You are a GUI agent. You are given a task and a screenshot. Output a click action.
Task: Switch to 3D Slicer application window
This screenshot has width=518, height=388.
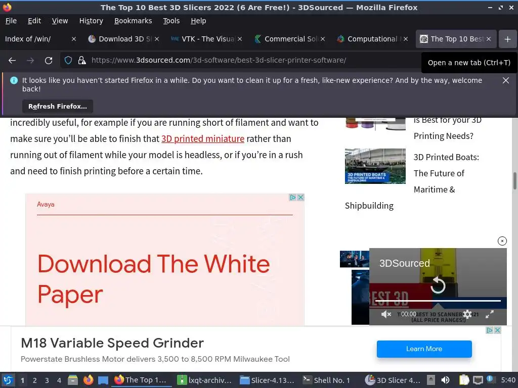point(393,380)
